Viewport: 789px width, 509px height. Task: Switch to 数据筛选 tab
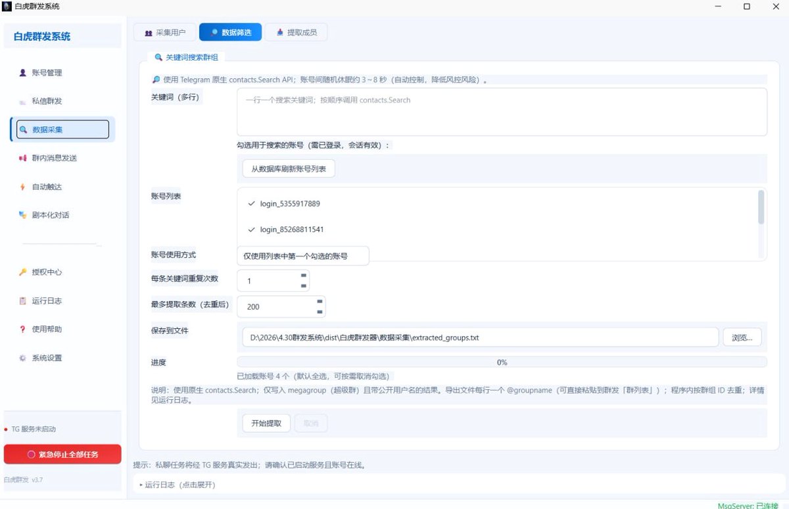tap(230, 32)
